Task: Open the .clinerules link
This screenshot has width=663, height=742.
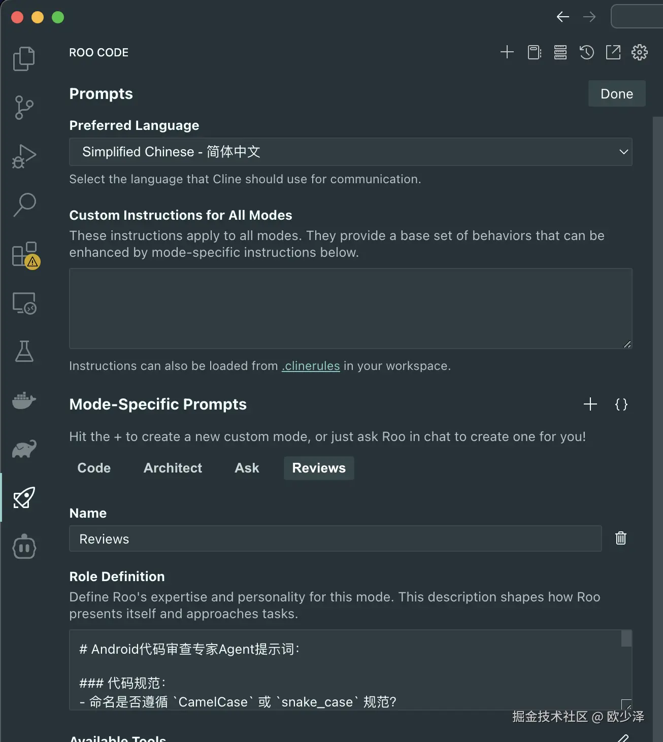Action: [x=311, y=366]
